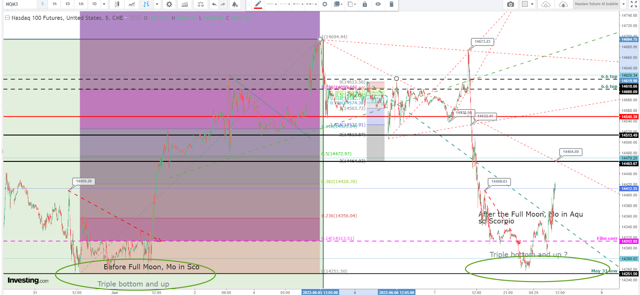Select the single-chart layout square icon
This screenshot has height=295, width=640.
(525, 4)
